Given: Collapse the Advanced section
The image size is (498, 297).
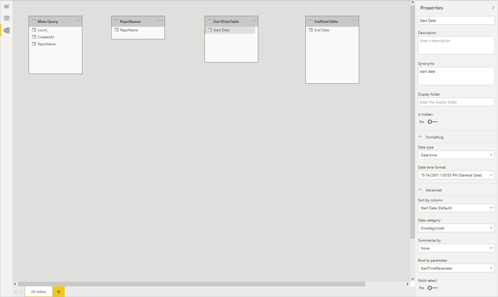Looking at the screenshot, I should 420,190.
